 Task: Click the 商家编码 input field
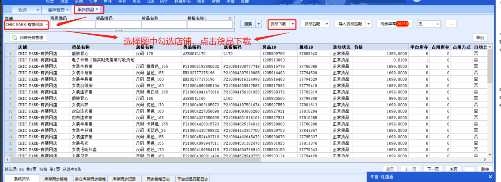tap(73, 25)
